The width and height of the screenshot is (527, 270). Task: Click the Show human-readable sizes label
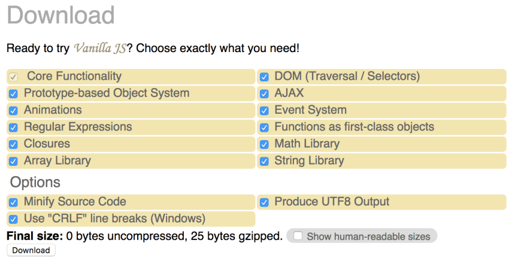point(368,236)
